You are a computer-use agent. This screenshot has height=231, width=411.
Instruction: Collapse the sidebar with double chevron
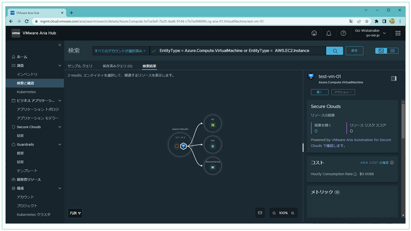pyautogui.click(x=60, y=45)
